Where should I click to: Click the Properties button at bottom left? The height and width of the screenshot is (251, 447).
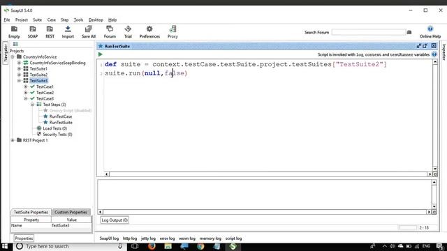24,238
